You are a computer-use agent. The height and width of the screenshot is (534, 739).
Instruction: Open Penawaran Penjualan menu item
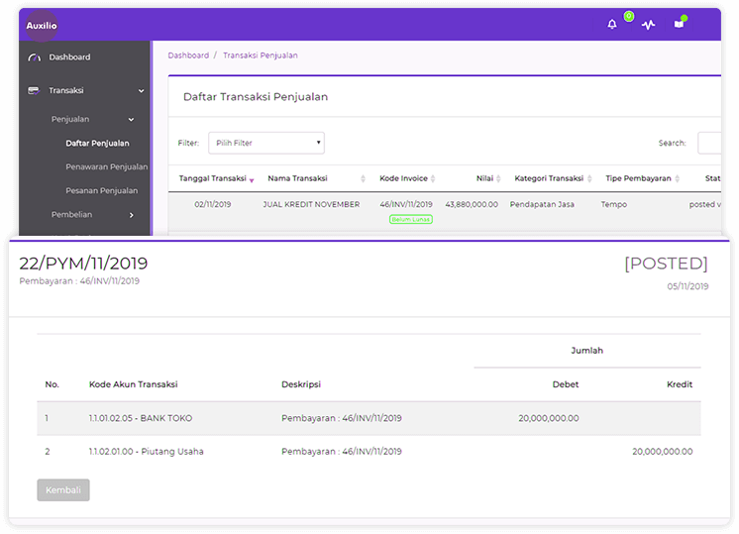tap(106, 167)
